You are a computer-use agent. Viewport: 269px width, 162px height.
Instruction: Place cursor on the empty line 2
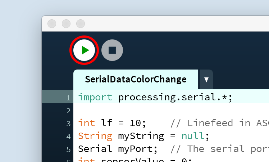coord(171,111)
